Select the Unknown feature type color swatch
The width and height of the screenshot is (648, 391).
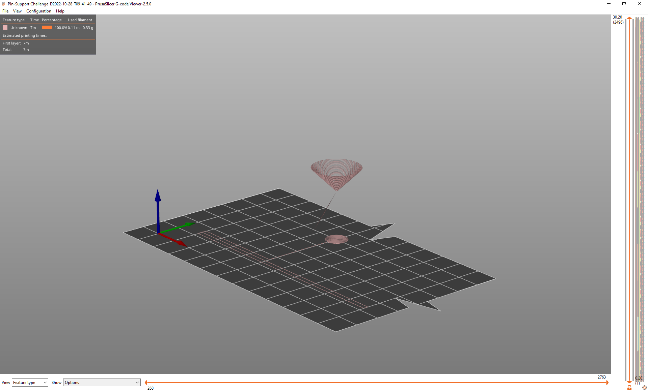coord(5,27)
